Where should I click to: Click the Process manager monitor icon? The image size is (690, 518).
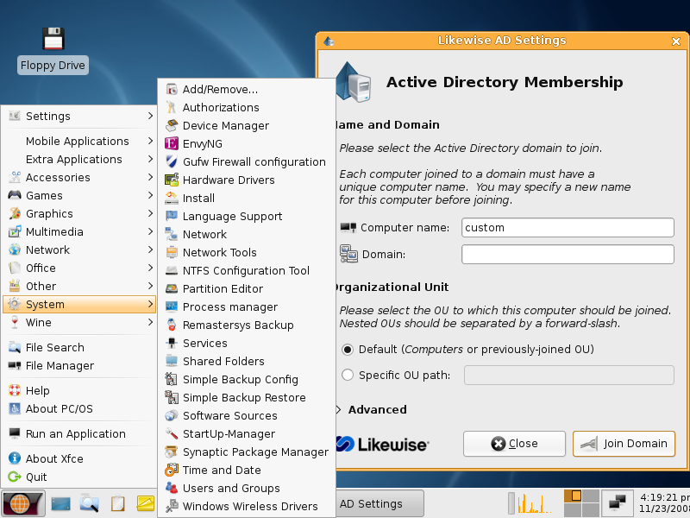(x=172, y=306)
